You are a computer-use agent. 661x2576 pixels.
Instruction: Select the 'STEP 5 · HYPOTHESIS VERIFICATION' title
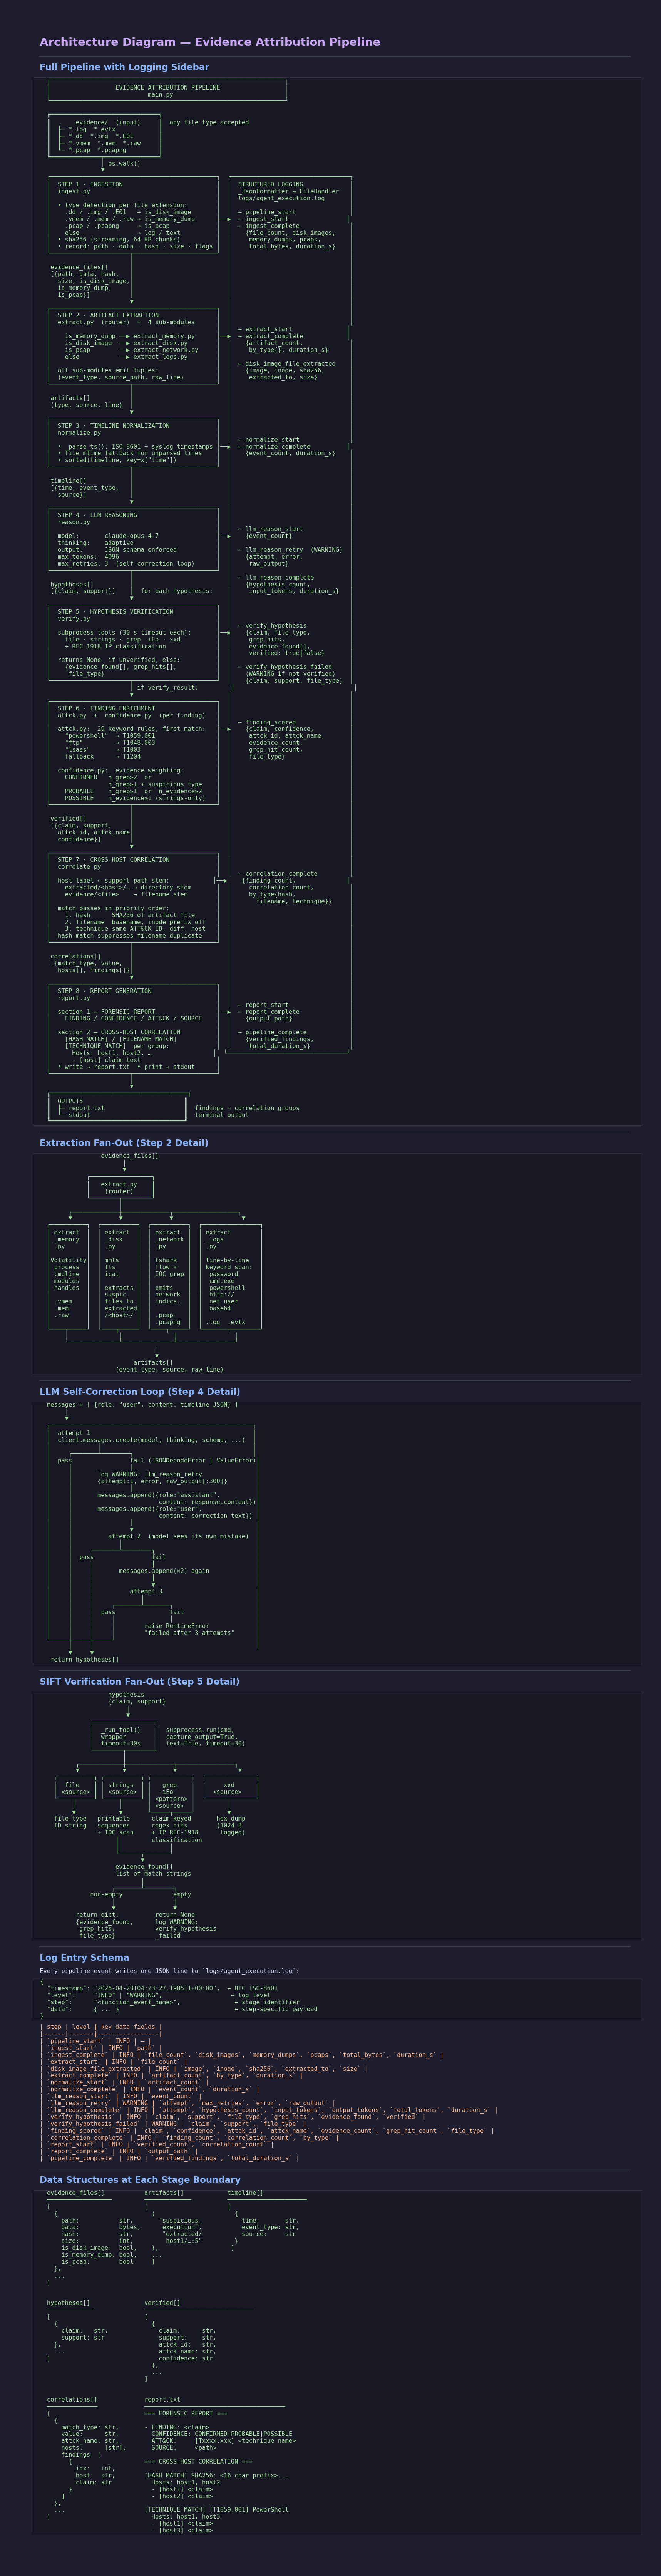click(x=115, y=612)
